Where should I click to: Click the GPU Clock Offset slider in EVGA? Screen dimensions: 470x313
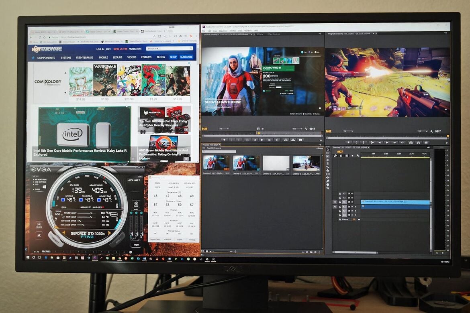(x=87, y=221)
